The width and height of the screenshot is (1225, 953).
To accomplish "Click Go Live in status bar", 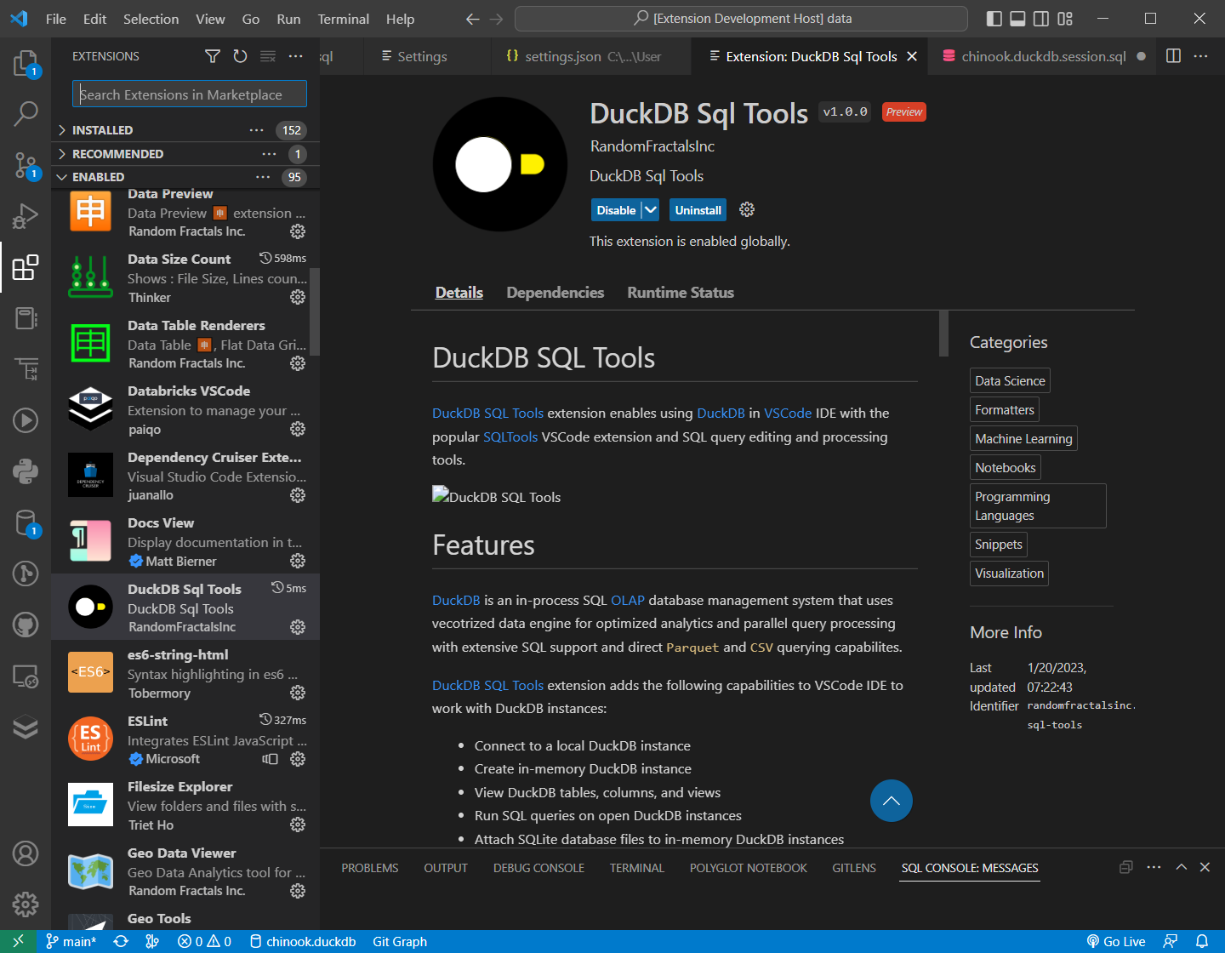I will 1116,941.
